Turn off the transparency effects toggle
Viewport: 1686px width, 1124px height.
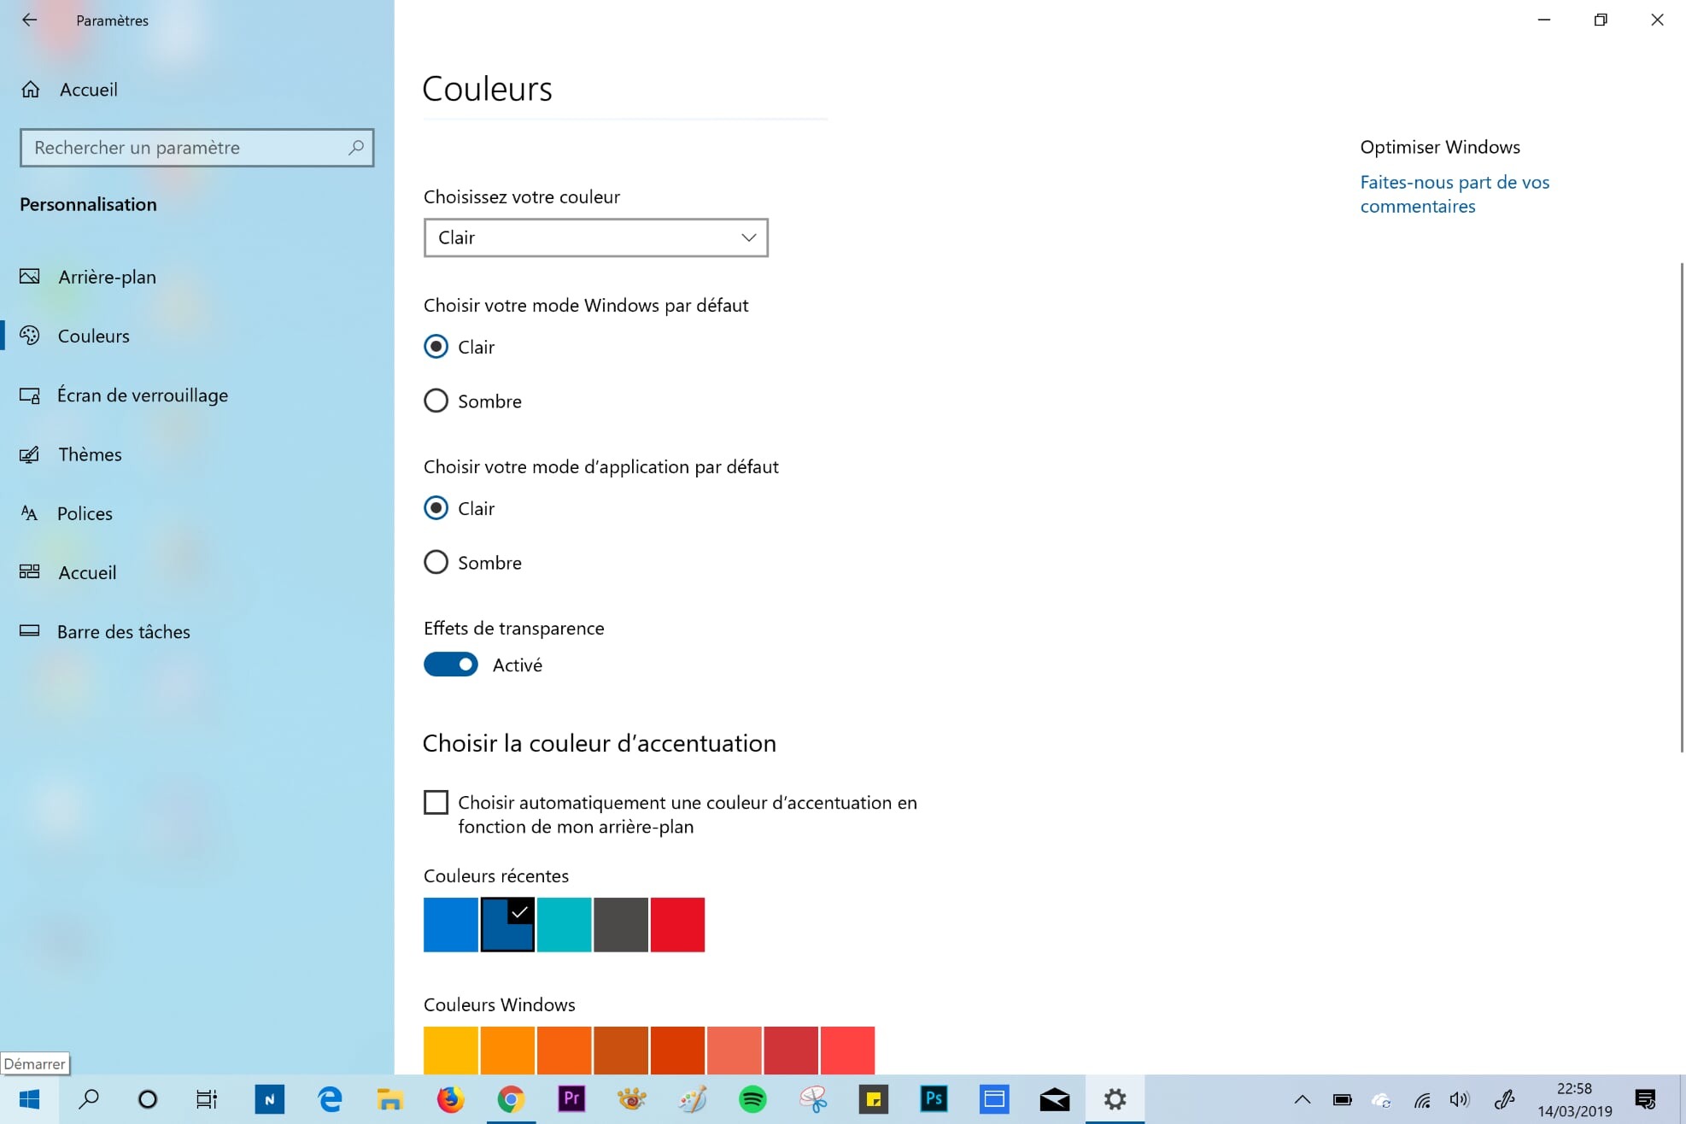coord(451,664)
